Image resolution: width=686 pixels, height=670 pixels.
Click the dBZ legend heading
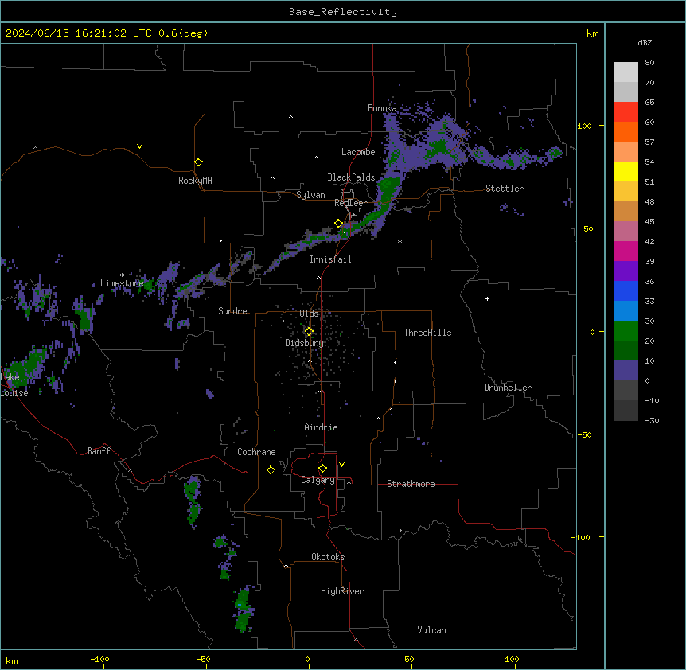coord(645,43)
